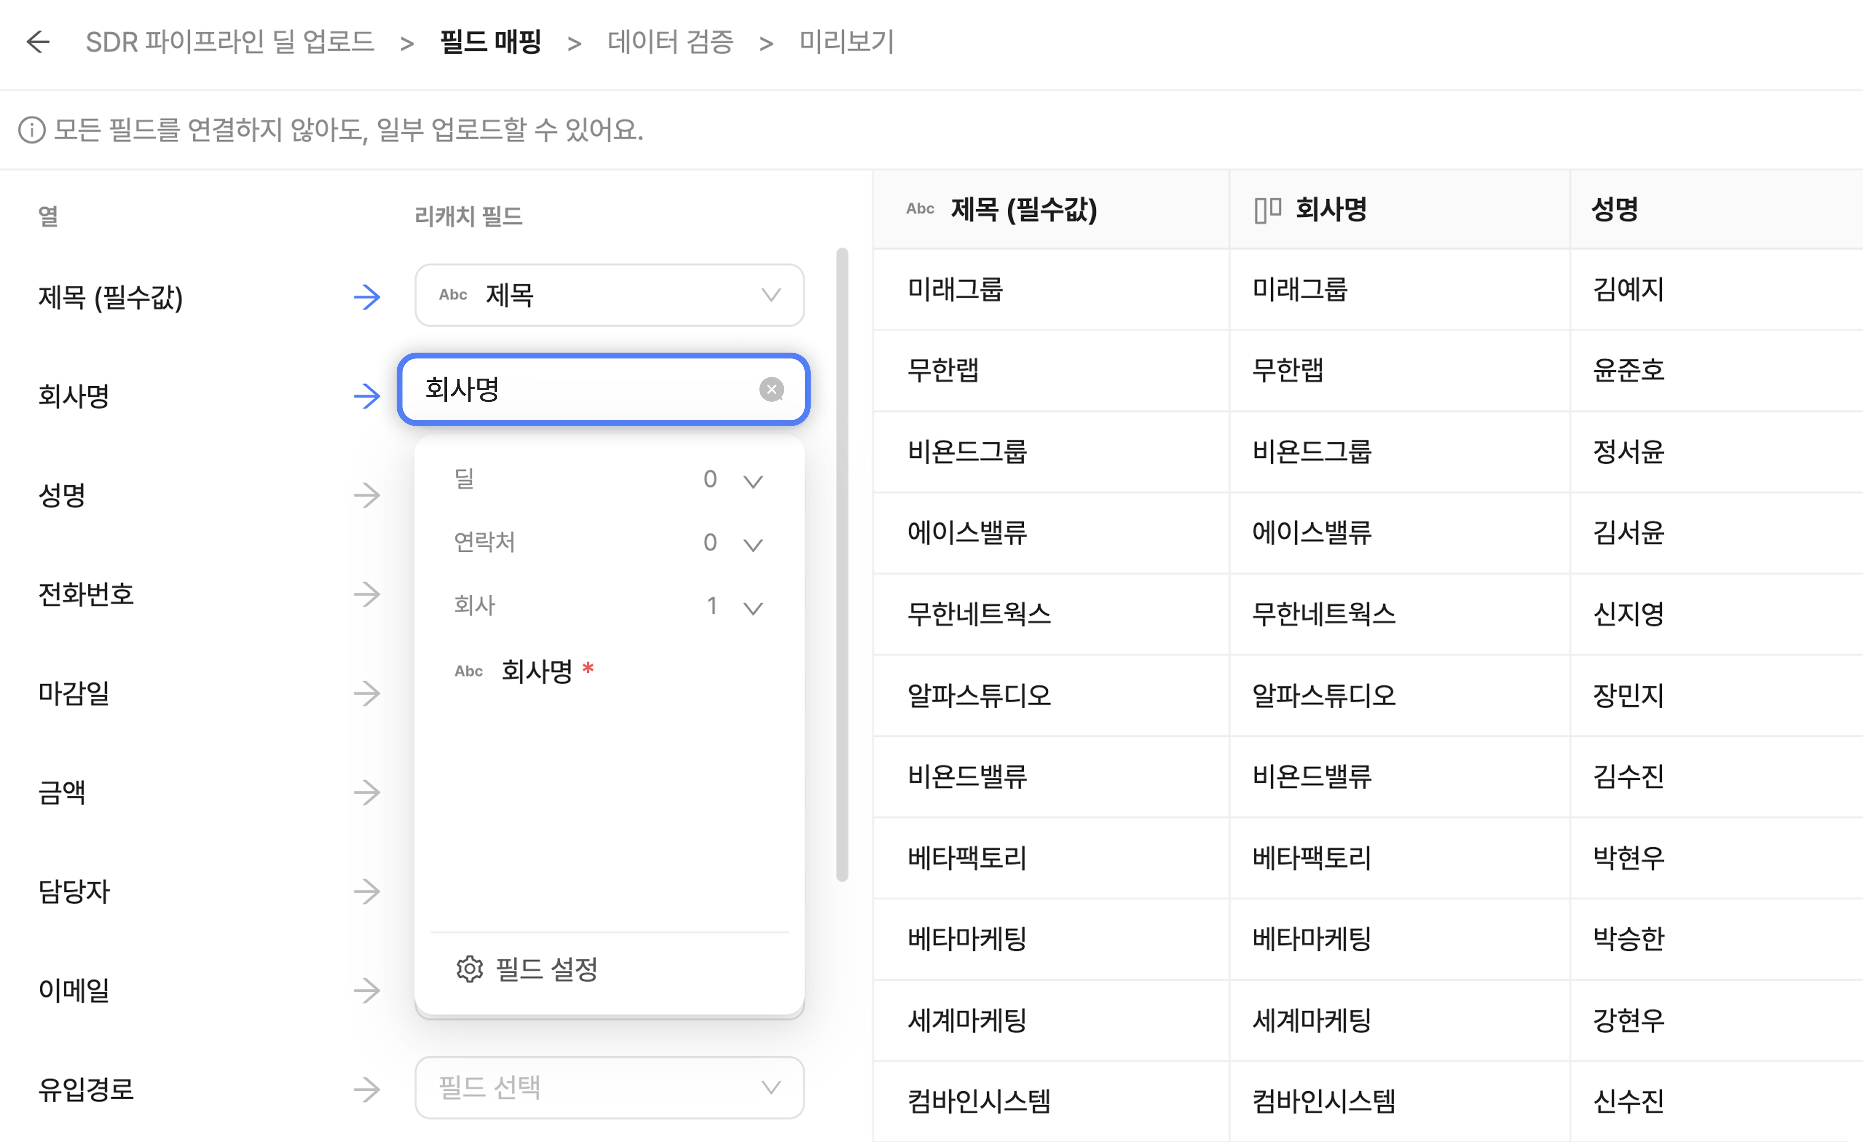Screen dimensions: 1863x1142
Task: Click gear icon for 필드 설정
Action: [469, 969]
